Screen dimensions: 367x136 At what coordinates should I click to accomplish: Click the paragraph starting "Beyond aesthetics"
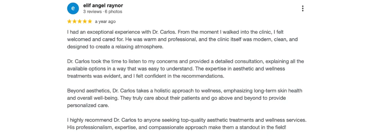click(x=185, y=98)
